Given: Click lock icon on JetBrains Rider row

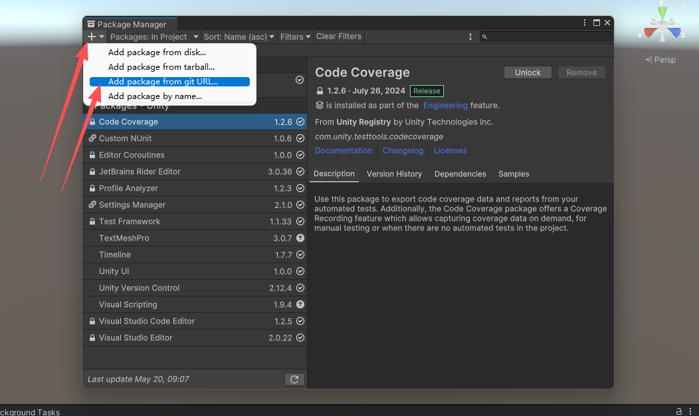Looking at the screenshot, I should pos(92,171).
